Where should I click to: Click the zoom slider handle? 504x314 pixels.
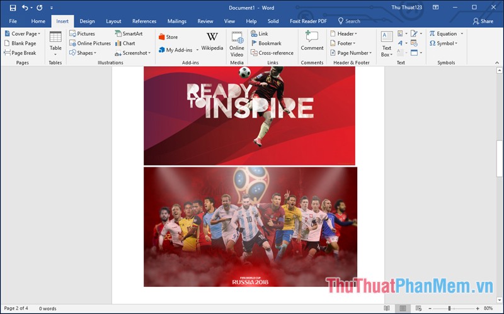[449, 308]
